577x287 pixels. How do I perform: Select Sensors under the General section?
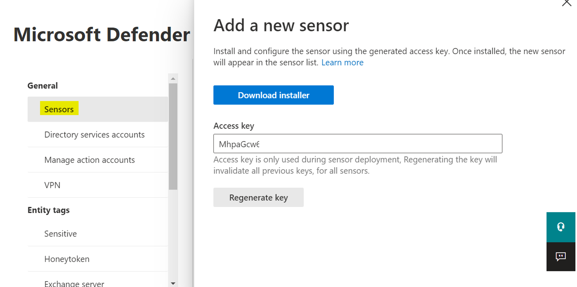click(59, 109)
